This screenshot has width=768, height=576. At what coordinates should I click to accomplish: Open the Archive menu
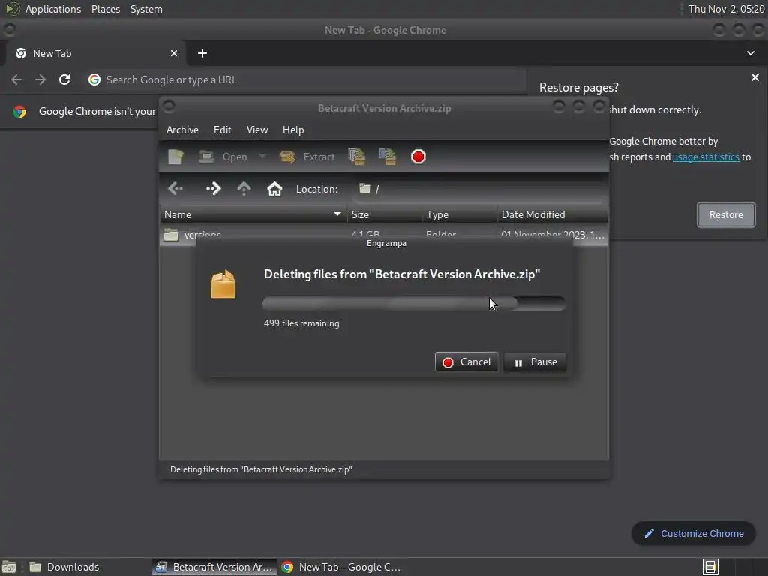182,130
